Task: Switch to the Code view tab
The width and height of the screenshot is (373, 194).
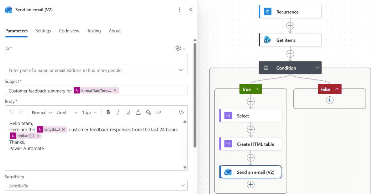Action: 69,31
